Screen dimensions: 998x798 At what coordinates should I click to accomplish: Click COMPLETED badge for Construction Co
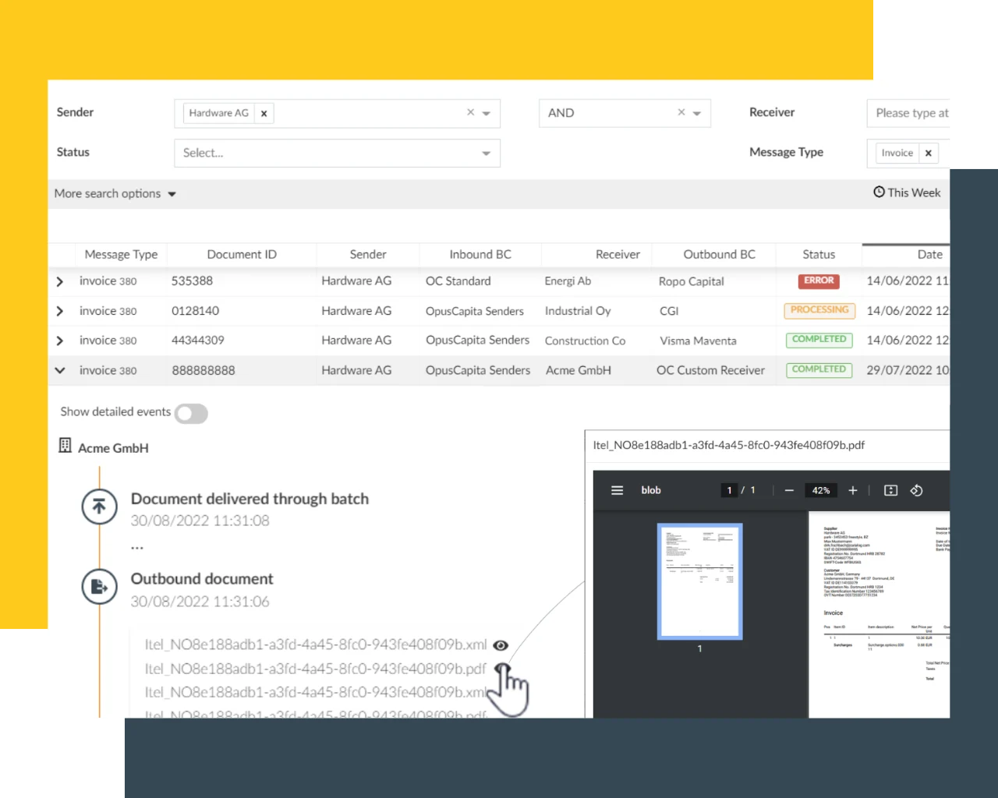(x=819, y=340)
